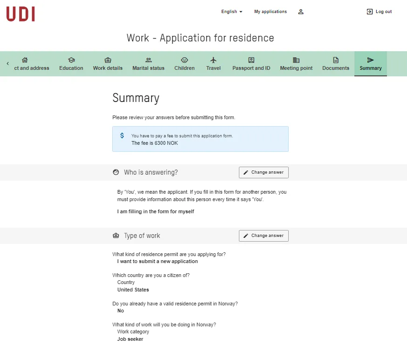Click the smiley face Children icon
The height and width of the screenshot is (345, 407).
[184, 60]
